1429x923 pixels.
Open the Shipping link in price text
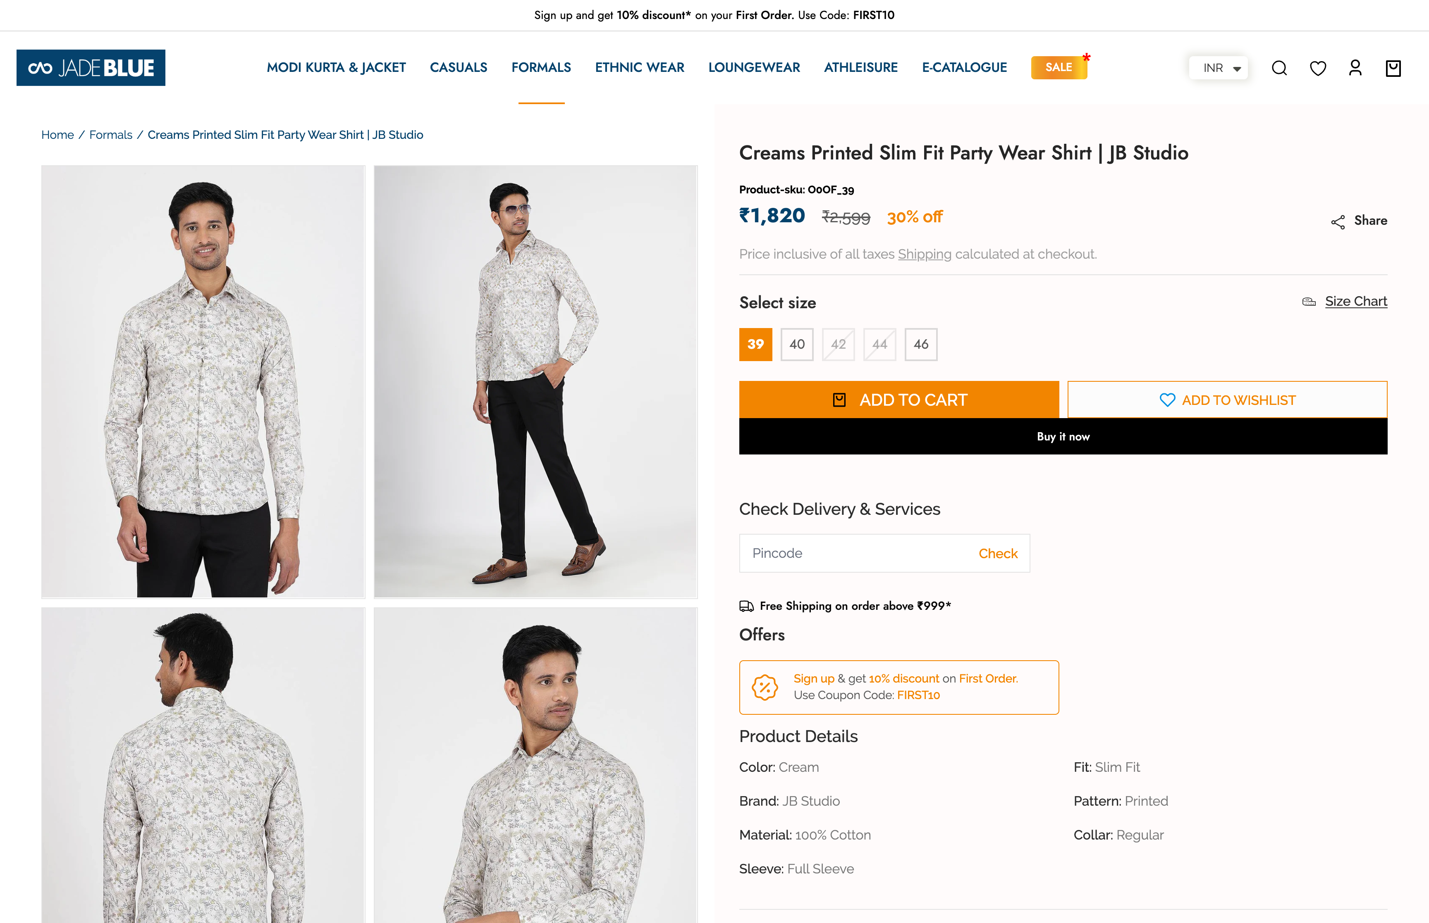(x=924, y=254)
